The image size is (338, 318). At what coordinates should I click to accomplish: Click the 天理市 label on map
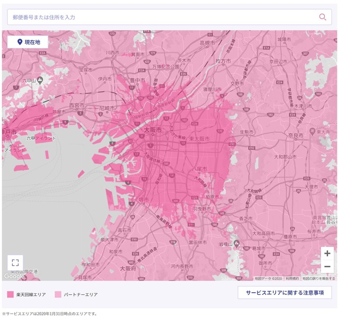pos(311,187)
